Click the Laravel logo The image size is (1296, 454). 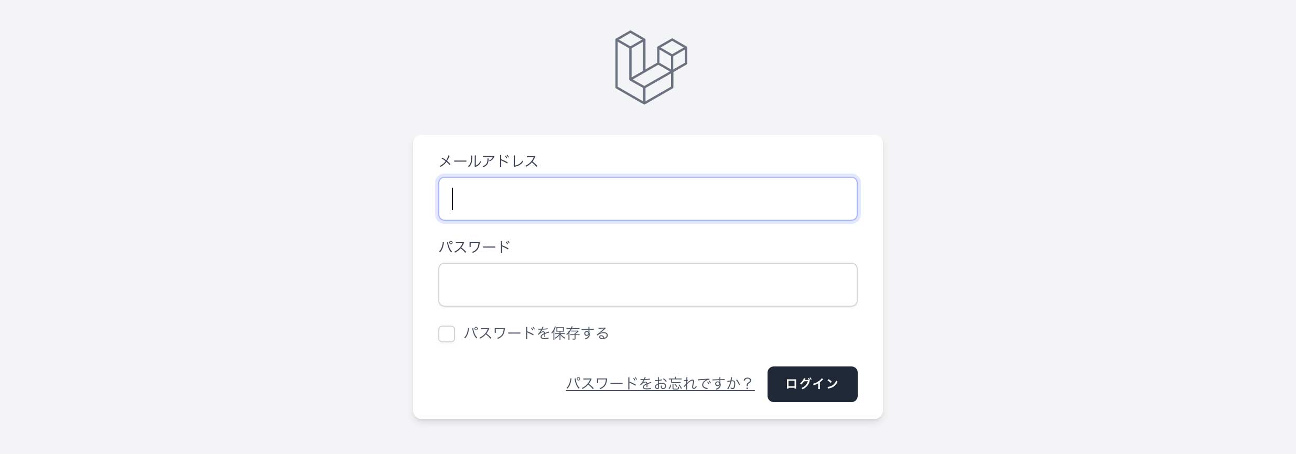[650, 67]
